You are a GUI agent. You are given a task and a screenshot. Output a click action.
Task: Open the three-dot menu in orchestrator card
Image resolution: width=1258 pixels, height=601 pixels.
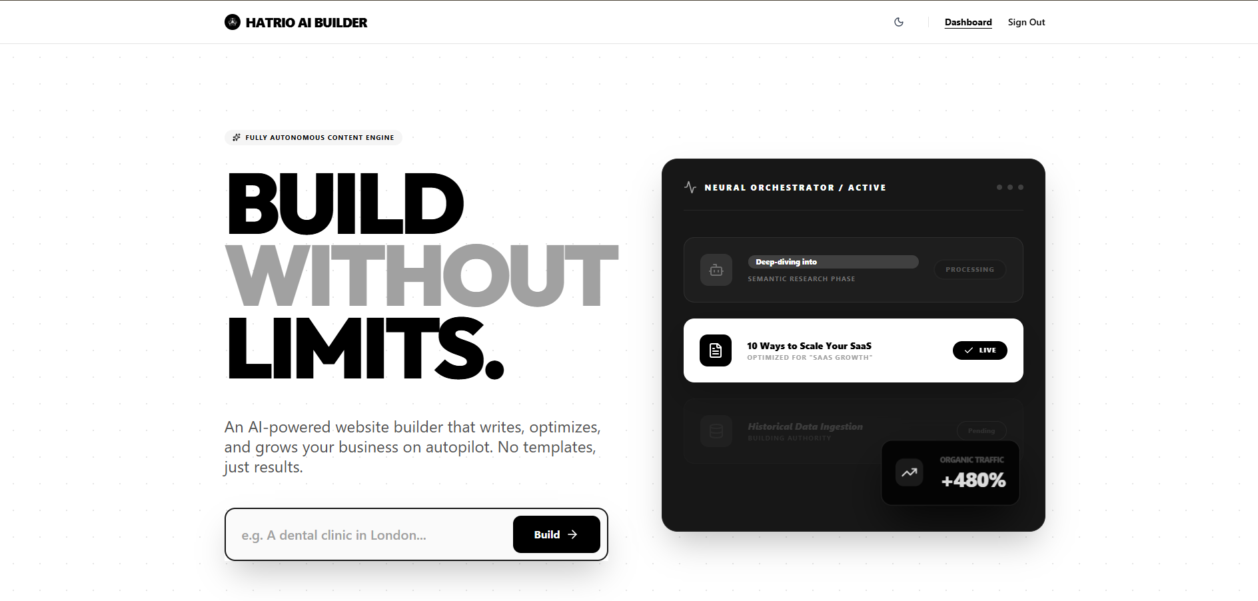tap(1010, 187)
